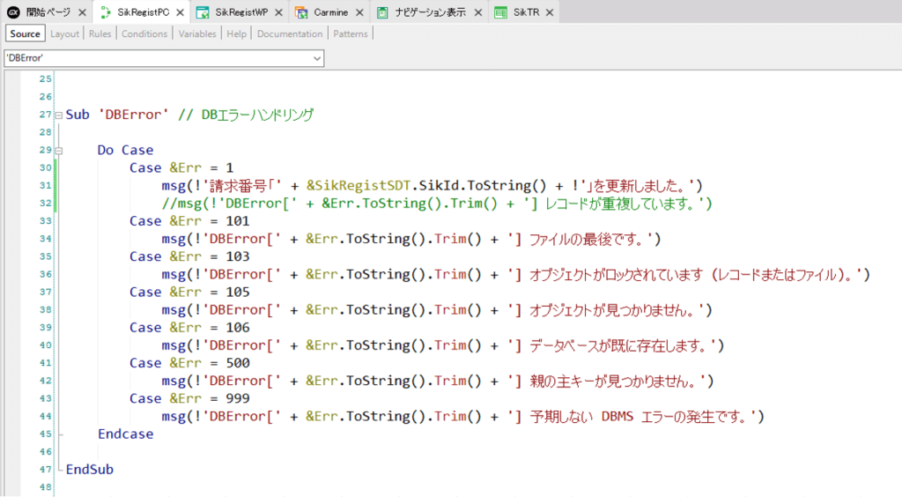This screenshot has height=497, width=902.
Task: Open the Rules section
Action: click(100, 33)
